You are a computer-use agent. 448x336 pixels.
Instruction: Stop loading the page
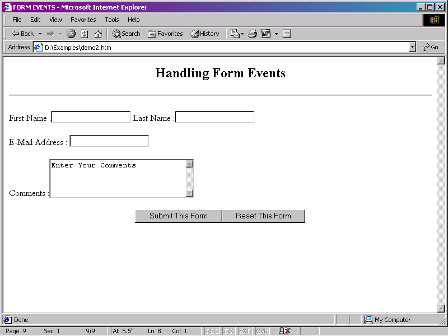coord(71,34)
